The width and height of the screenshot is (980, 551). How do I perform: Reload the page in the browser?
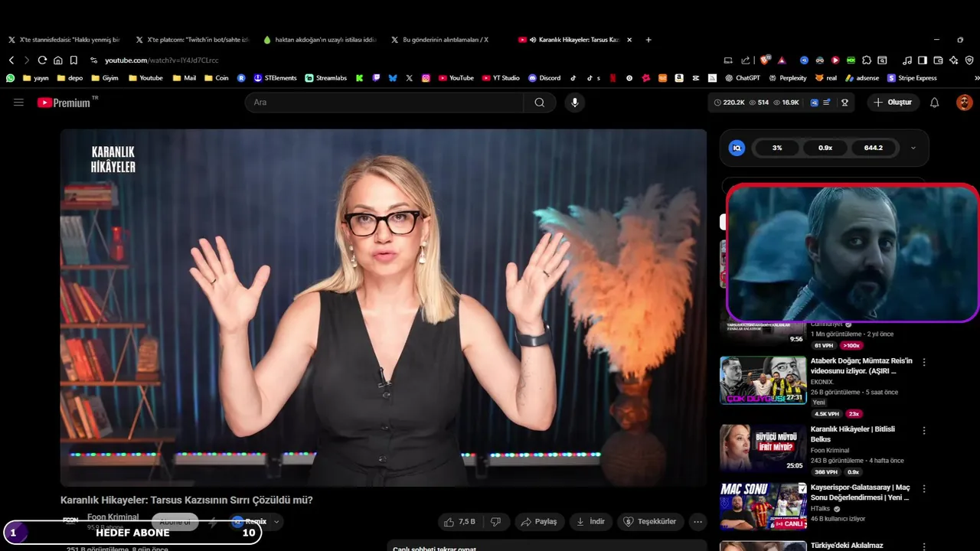click(x=42, y=60)
